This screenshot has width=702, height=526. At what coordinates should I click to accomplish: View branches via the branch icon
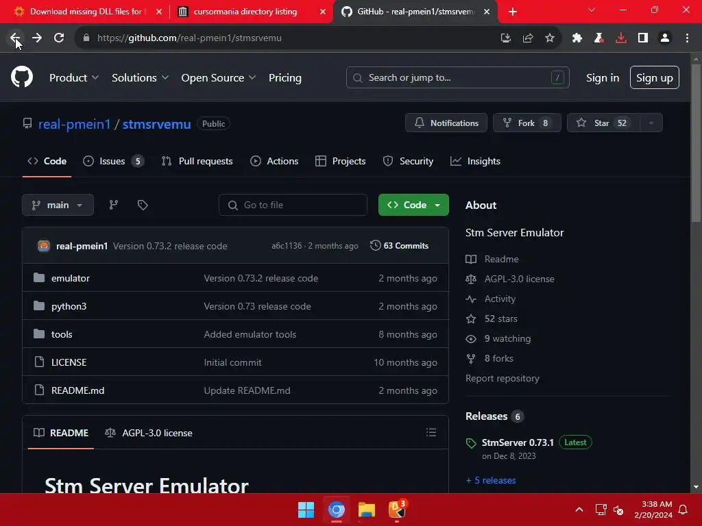point(114,205)
